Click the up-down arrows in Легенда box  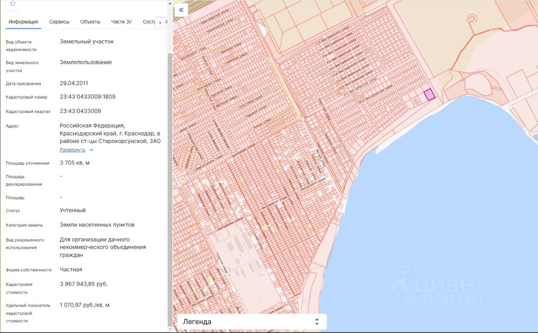317,322
